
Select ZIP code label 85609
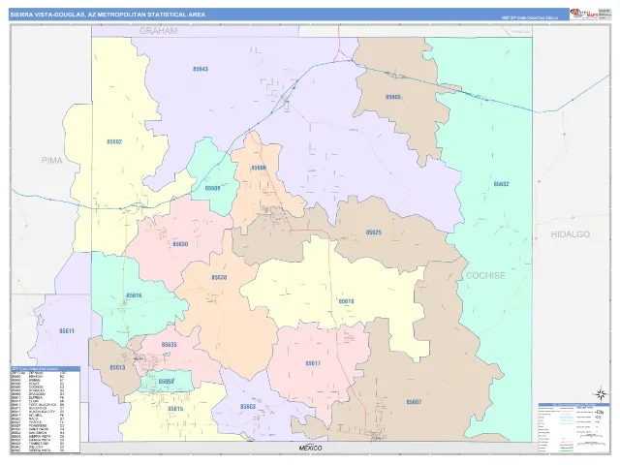point(212,188)
